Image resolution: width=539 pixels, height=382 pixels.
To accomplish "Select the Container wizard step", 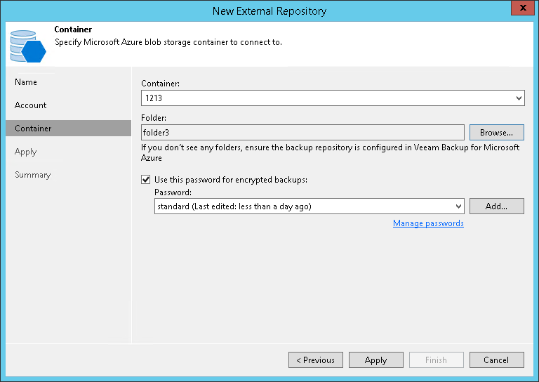I will 33,129.
